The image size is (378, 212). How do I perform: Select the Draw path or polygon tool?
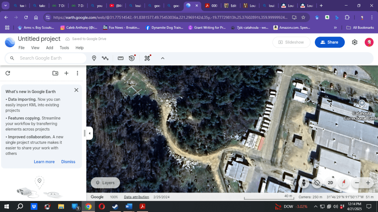[x=105, y=58]
